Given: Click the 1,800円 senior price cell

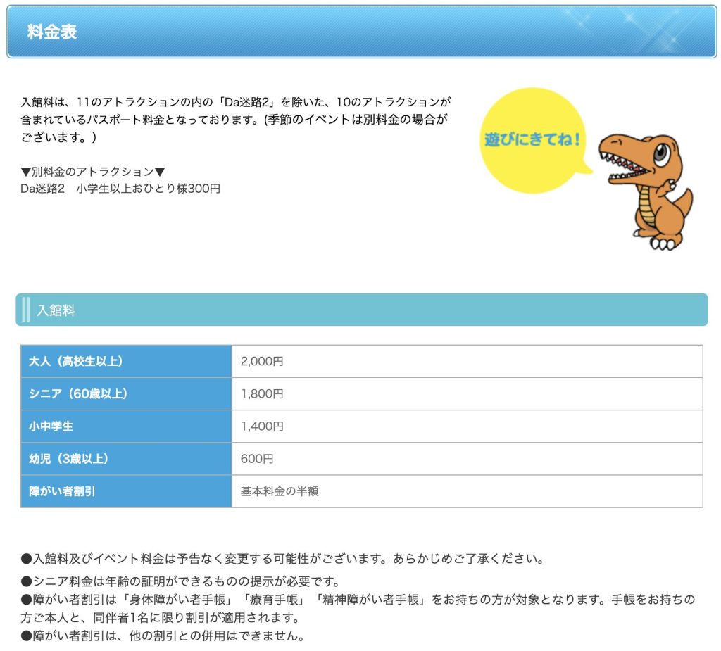Looking at the screenshot, I should pyautogui.click(x=262, y=394).
